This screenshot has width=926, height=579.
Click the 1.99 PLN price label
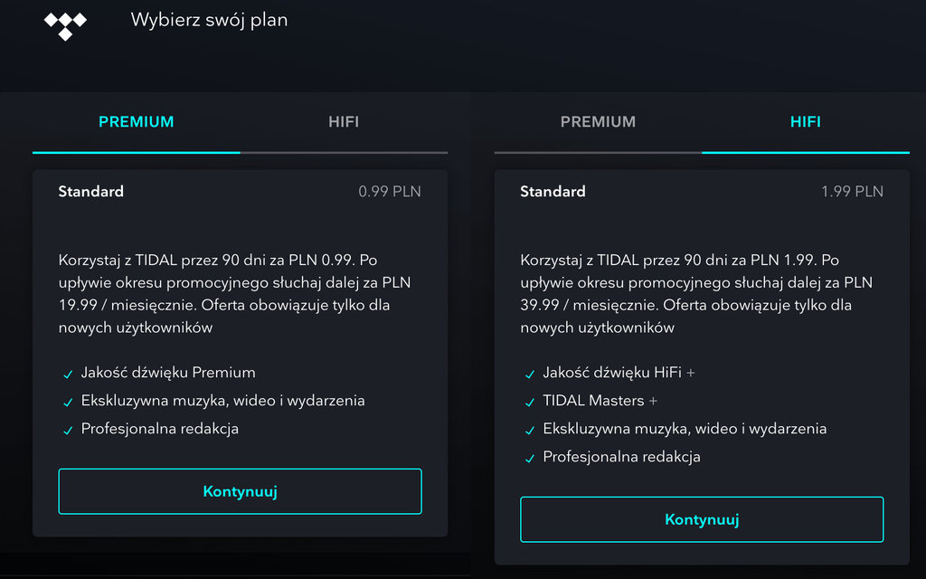click(x=852, y=192)
